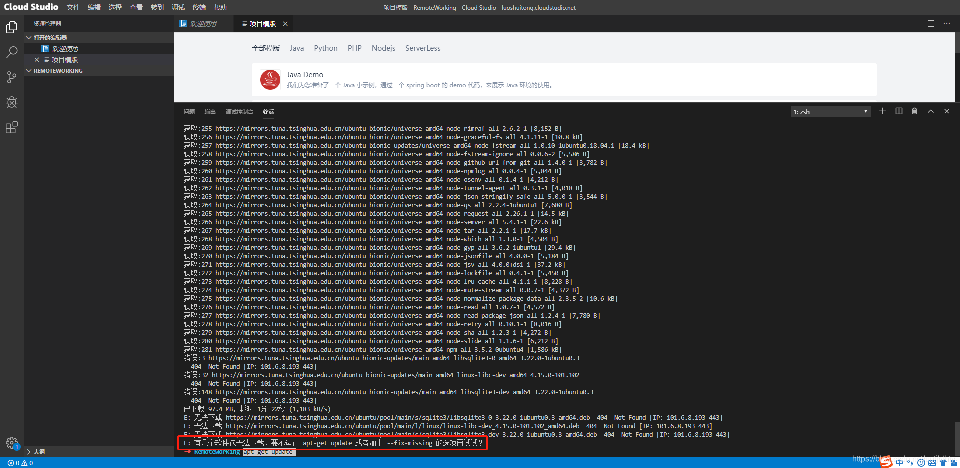Screen dimensions: 960x468
Task: Click the Sogou input method S icon
Action: click(886, 462)
